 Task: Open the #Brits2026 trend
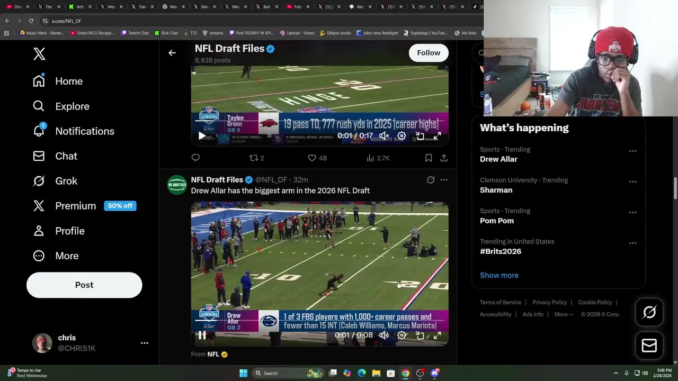coord(501,251)
